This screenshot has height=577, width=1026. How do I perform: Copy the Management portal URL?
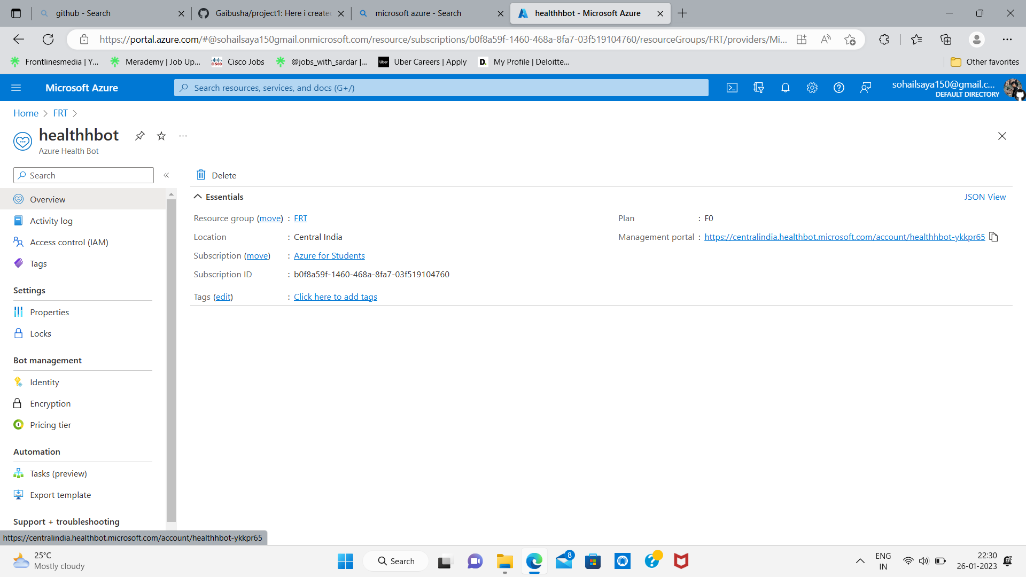click(x=994, y=237)
